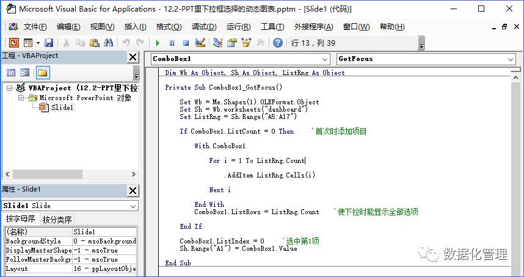Restore the inner code window
Screen dimensions: 524x277
pos(504,27)
